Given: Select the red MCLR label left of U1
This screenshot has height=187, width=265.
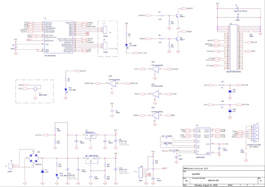Looking at the screenshot, I should pyautogui.click(x=29, y=40).
